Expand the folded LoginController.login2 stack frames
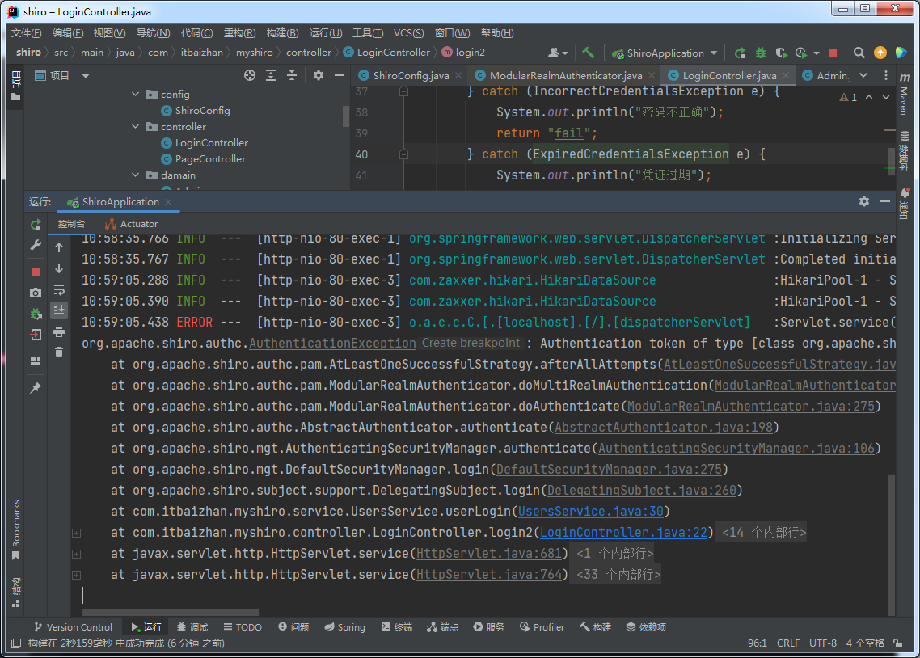This screenshot has width=920, height=658. tap(76, 533)
